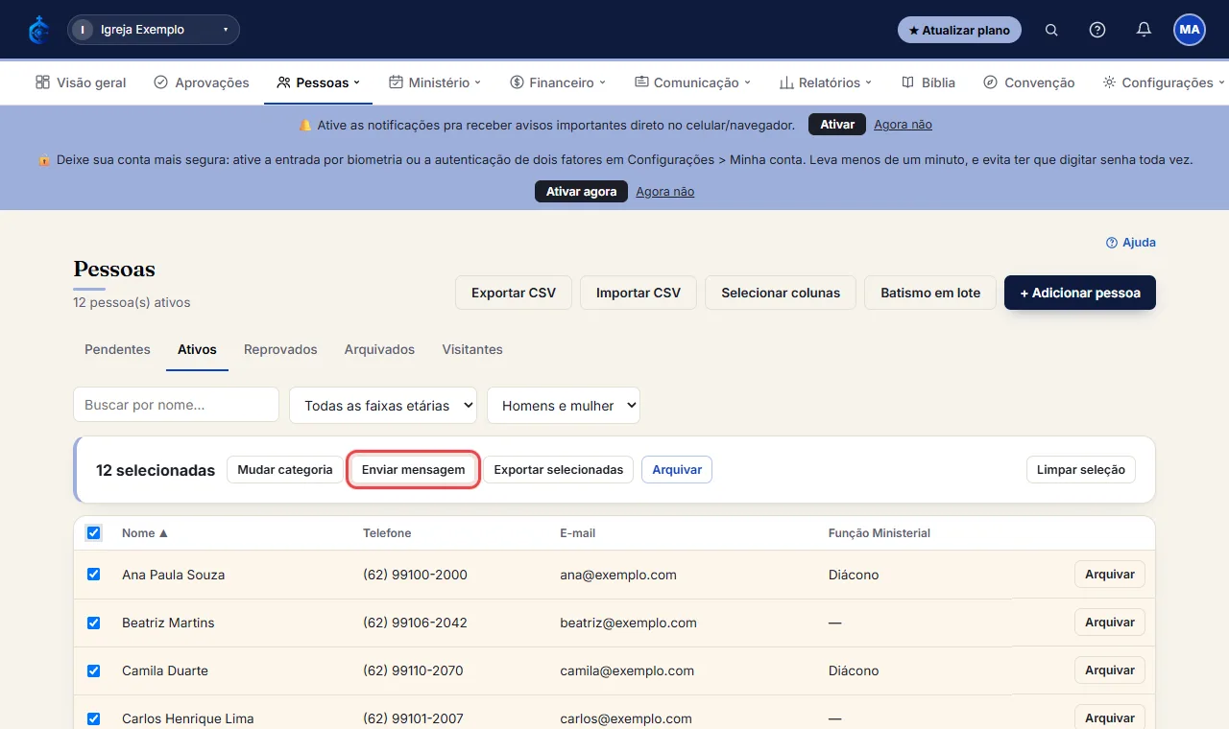The height and width of the screenshot is (729, 1229).
Task: Expand the Comunicação menu
Action: click(x=692, y=82)
